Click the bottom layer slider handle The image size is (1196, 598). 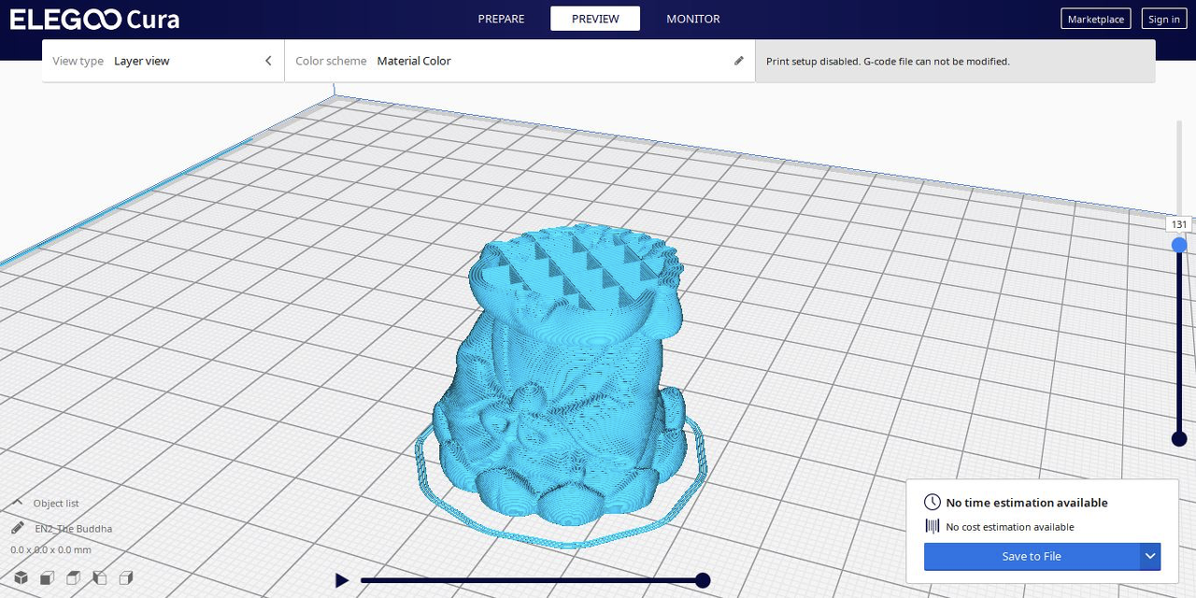1179,439
